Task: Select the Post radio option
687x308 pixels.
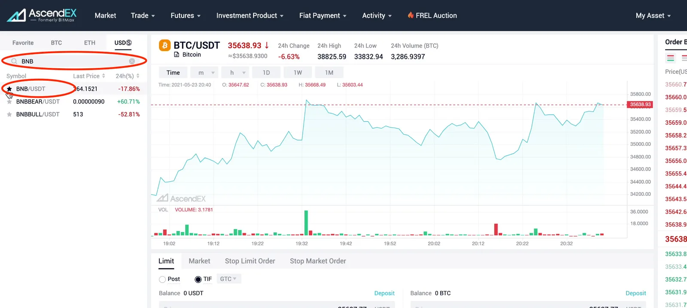Action: pyautogui.click(x=162, y=279)
